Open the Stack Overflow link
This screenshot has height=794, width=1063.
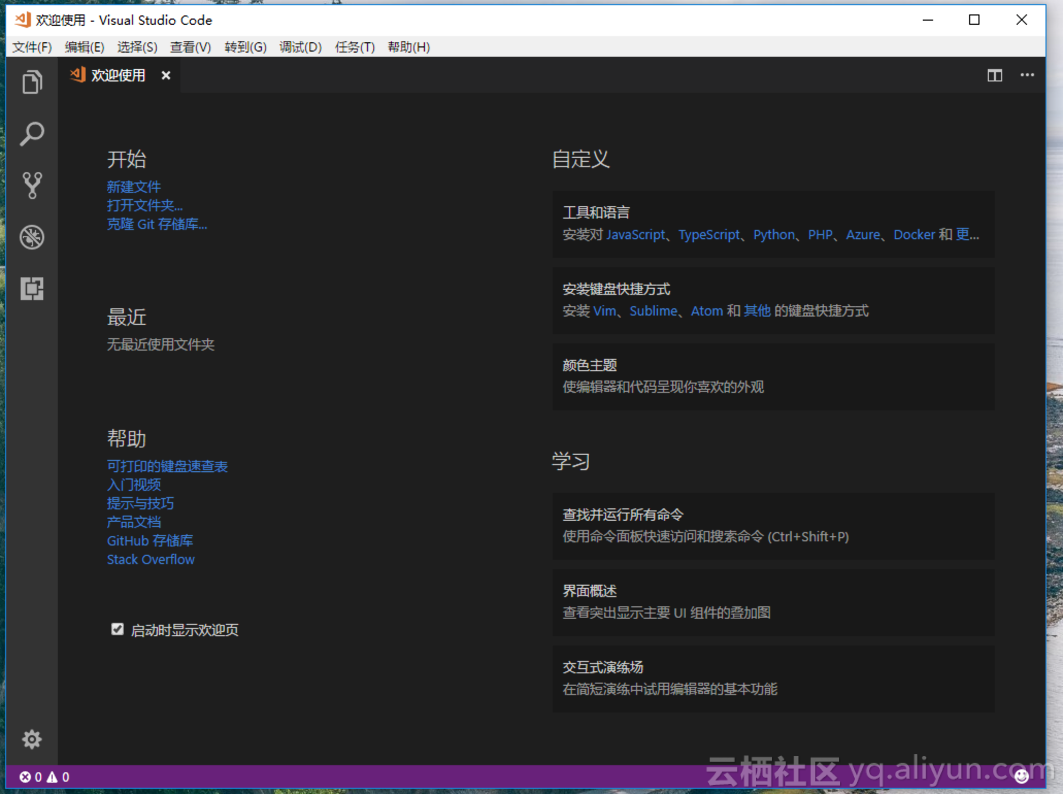[151, 559]
